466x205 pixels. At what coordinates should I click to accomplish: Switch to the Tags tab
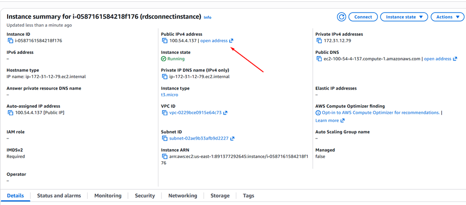(x=248, y=195)
